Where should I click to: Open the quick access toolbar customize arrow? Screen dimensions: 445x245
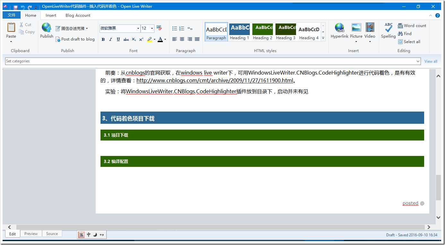click(36, 8)
